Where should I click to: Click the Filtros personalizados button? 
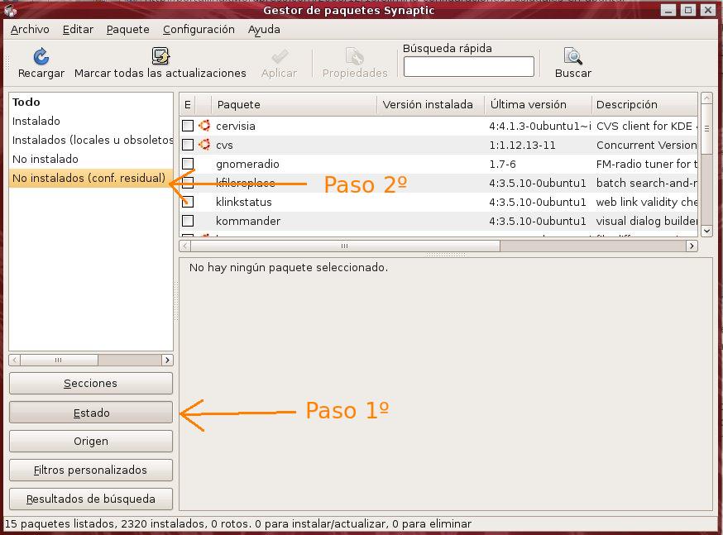tap(91, 470)
